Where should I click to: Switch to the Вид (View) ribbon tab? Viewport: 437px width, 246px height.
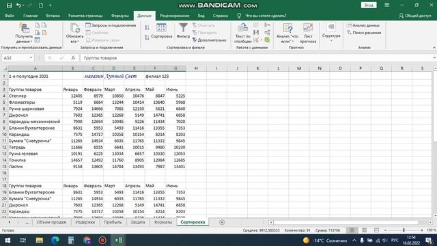click(201, 16)
